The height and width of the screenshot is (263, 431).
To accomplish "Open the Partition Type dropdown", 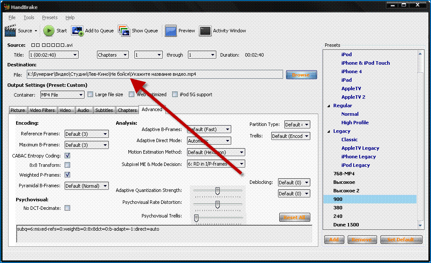I will coord(297,125).
